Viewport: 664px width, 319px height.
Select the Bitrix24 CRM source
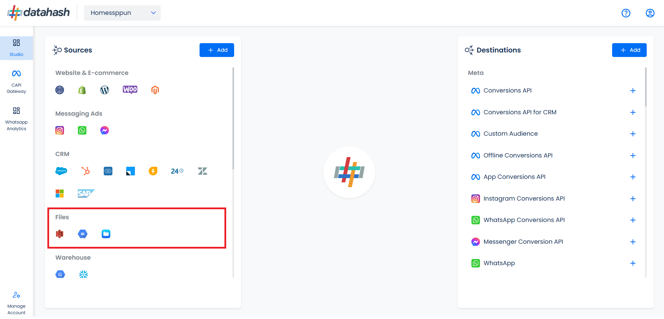[x=177, y=171]
